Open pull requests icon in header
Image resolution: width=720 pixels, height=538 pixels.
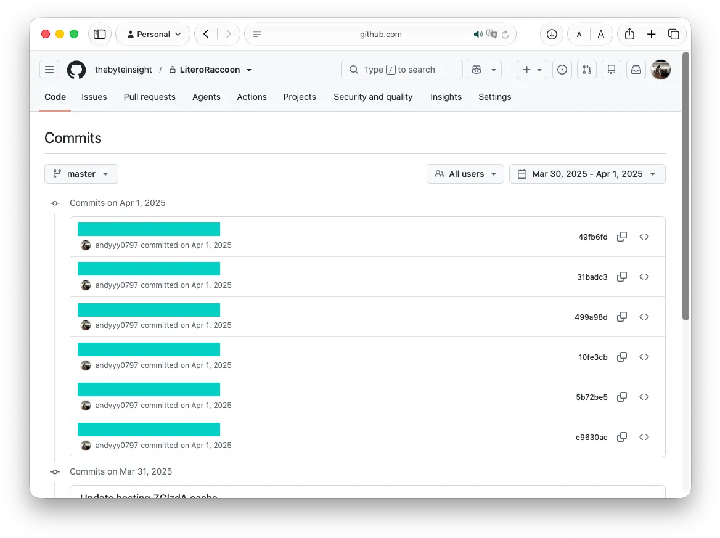[587, 70]
